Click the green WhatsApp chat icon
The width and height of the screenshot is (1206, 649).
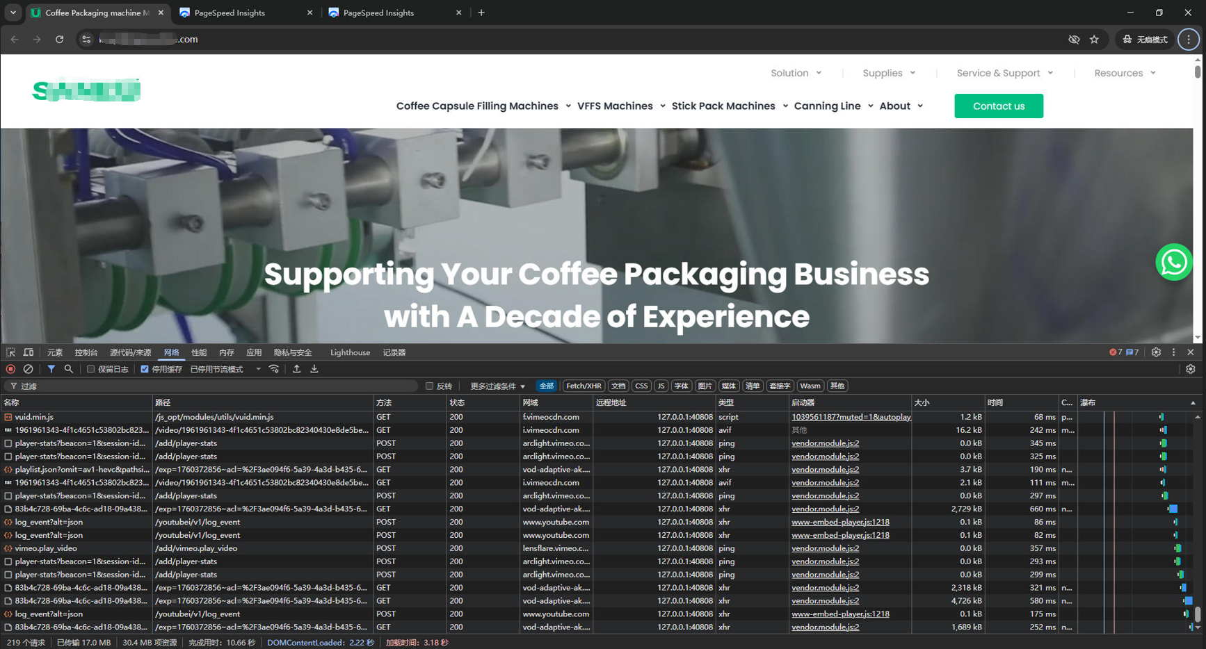[x=1173, y=262]
